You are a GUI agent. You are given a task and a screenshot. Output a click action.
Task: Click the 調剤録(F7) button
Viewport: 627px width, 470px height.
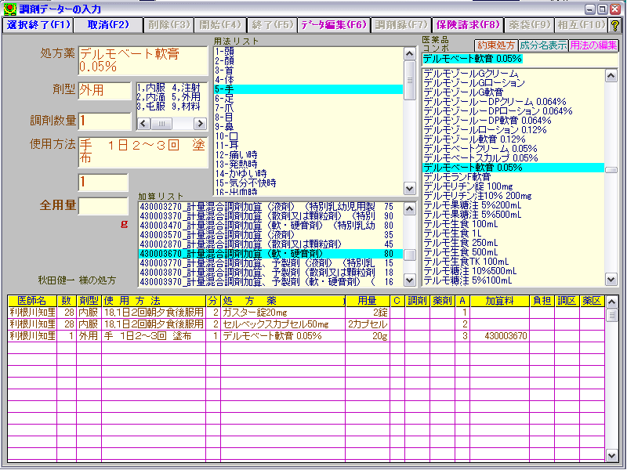click(401, 25)
